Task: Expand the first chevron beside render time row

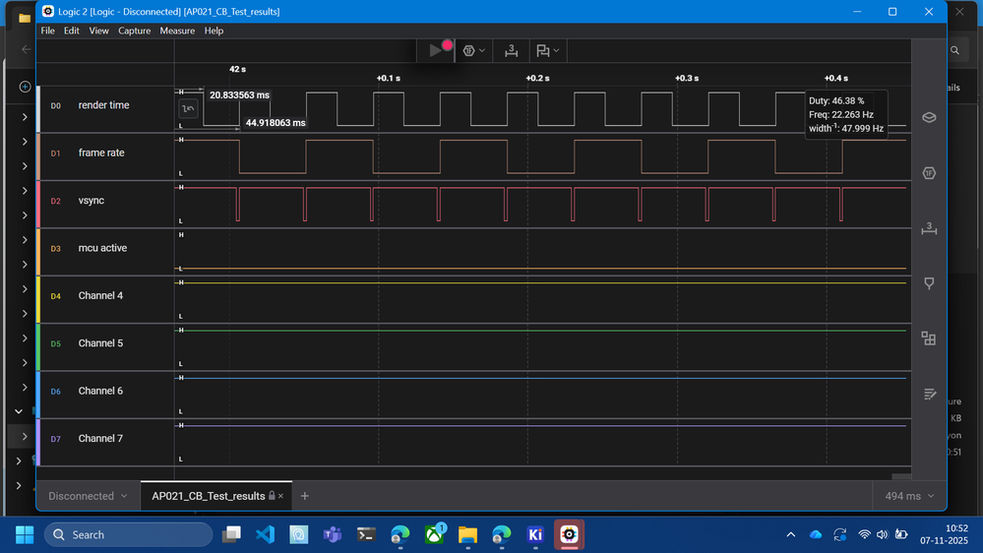Action: point(25,117)
